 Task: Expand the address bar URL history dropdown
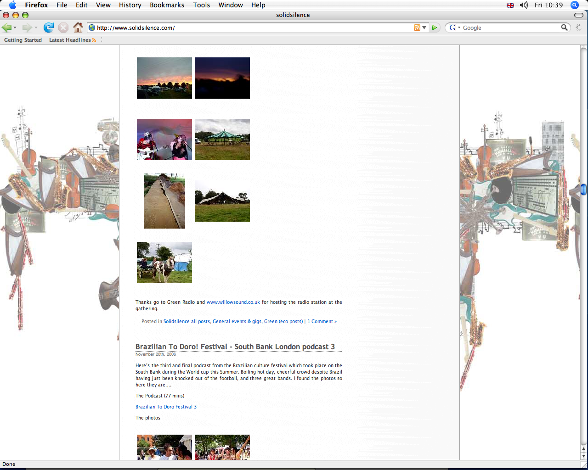pos(424,28)
